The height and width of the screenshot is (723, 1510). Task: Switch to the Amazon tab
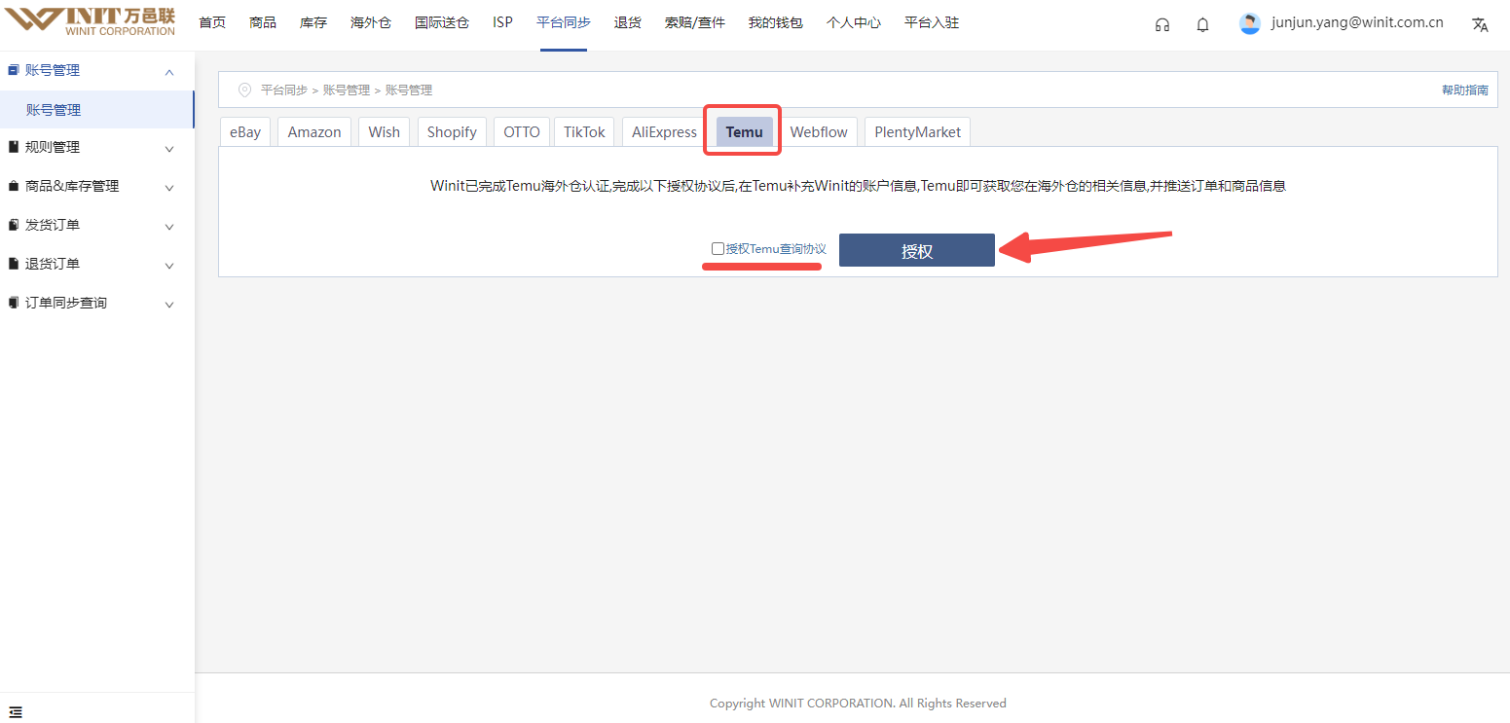[314, 132]
